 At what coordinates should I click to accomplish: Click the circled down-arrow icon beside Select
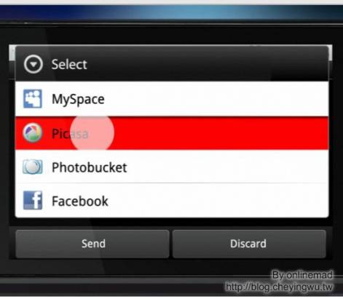tap(33, 64)
